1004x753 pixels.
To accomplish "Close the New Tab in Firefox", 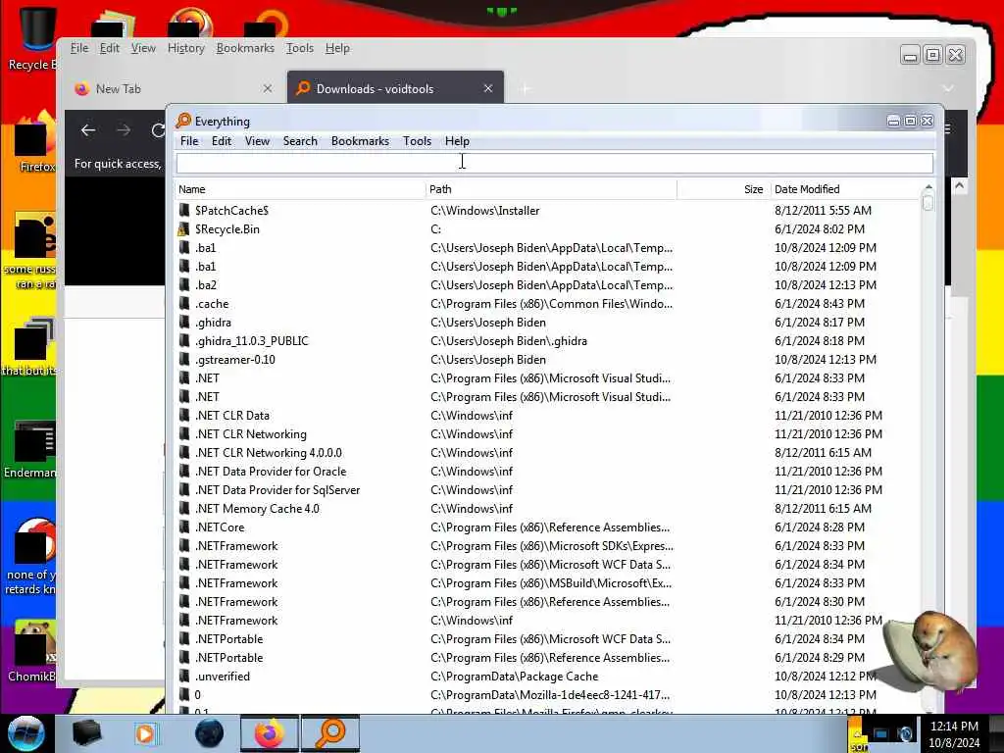I will pyautogui.click(x=268, y=88).
